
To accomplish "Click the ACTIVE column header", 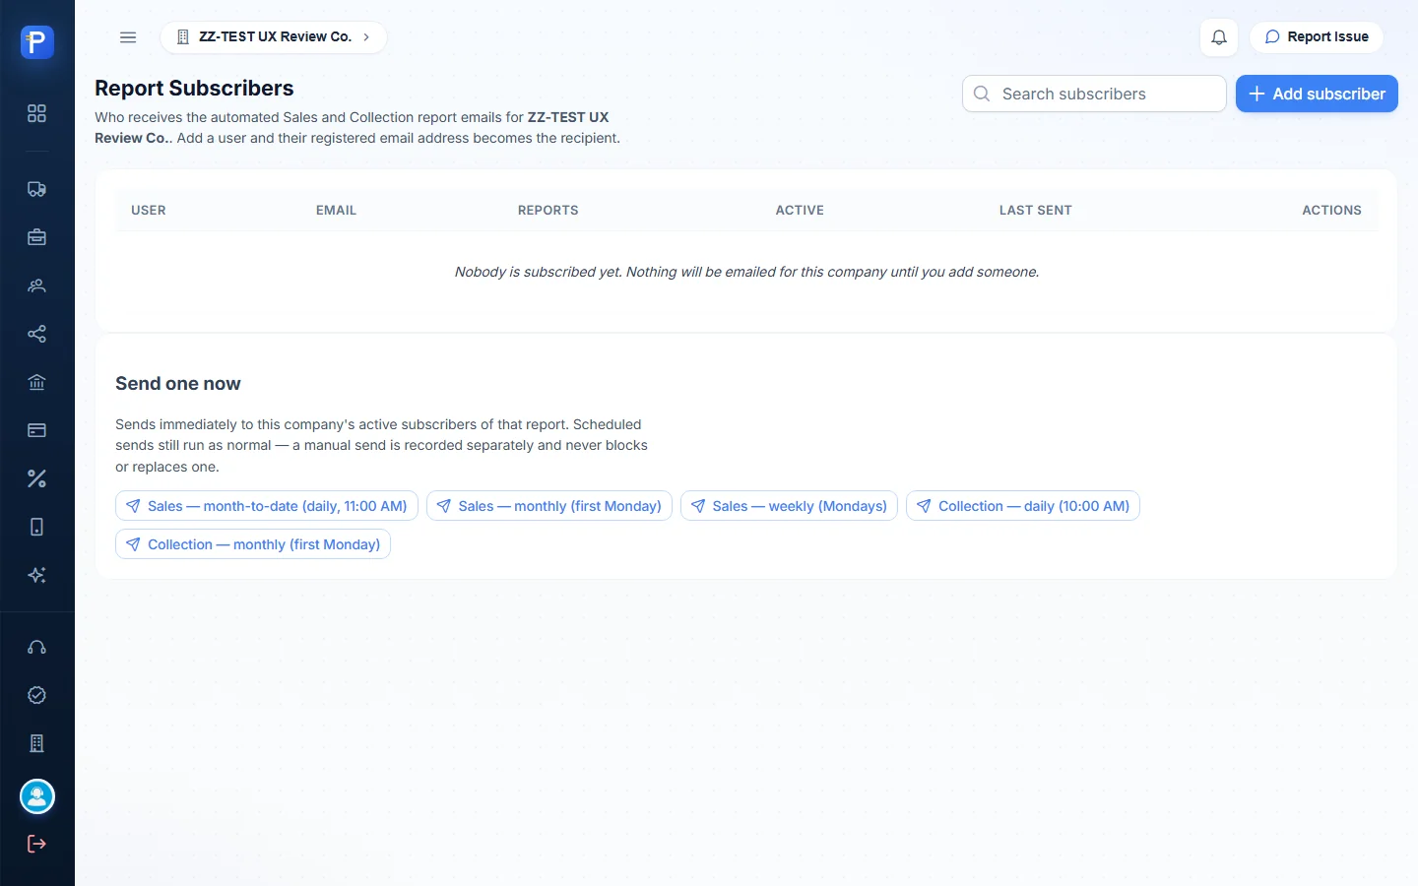I will pos(800,211).
